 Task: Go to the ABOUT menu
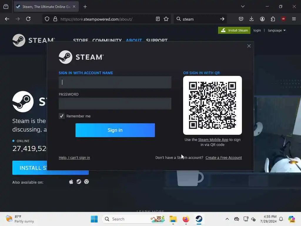[x=134, y=40]
